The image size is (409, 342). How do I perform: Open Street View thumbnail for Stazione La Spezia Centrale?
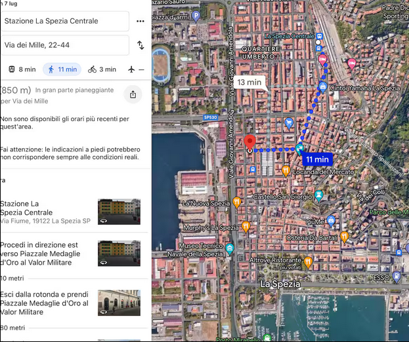(119, 212)
